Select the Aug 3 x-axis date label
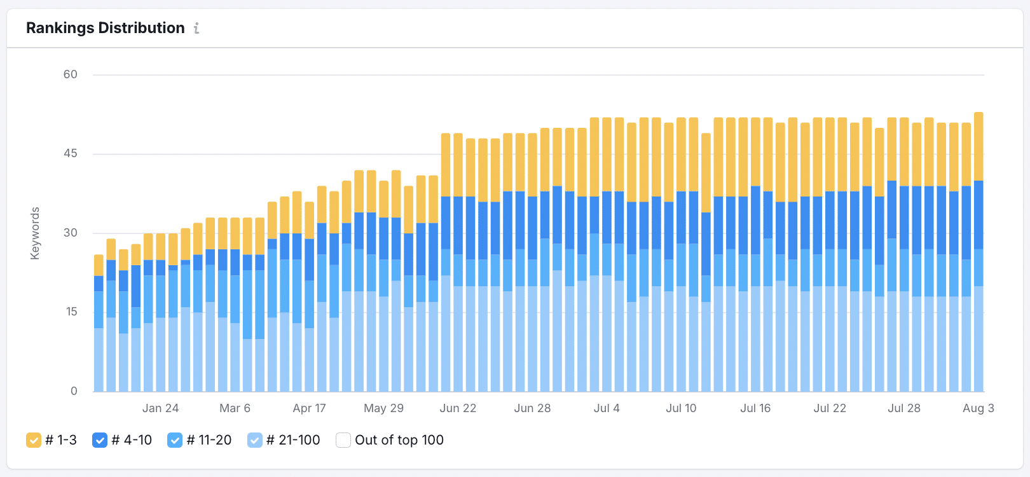 [978, 408]
